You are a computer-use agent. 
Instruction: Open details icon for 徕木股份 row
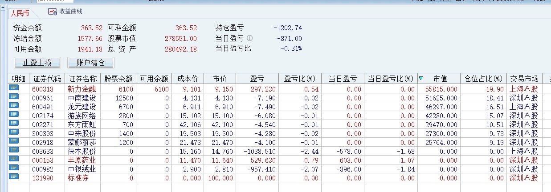(x=14, y=150)
